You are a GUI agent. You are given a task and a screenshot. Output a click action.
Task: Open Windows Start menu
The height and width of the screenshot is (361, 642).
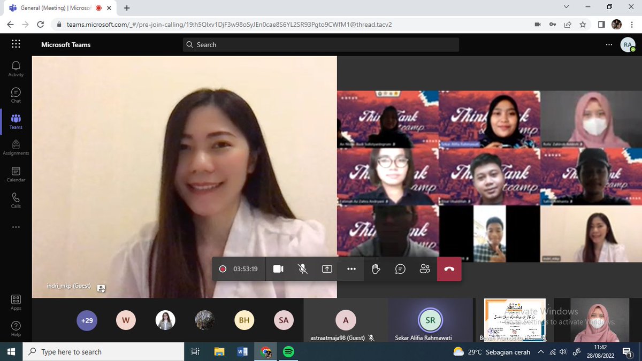tap(11, 352)
